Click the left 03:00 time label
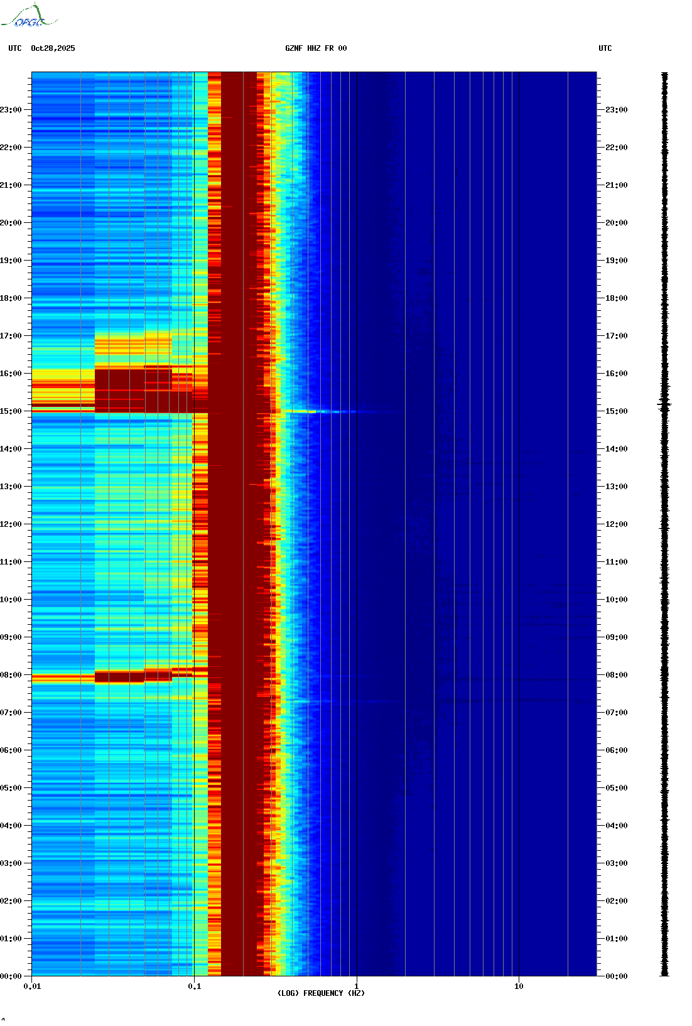 pyautogui.click(x=11, y=863)
